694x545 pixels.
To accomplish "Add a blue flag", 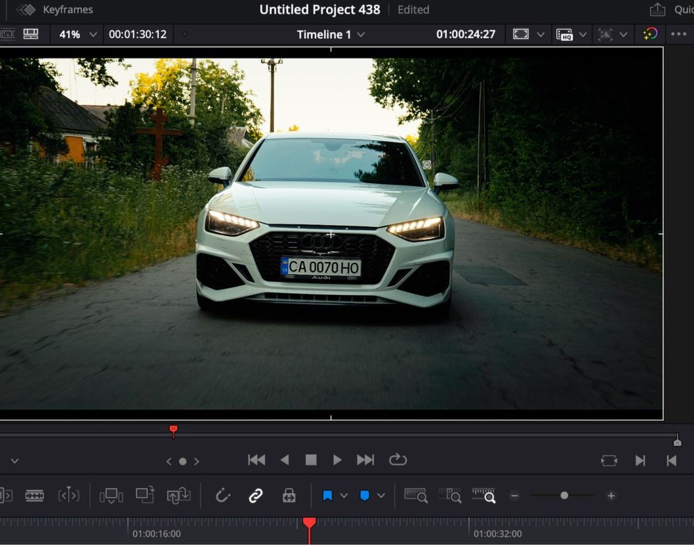I will [x=328, y=496].
